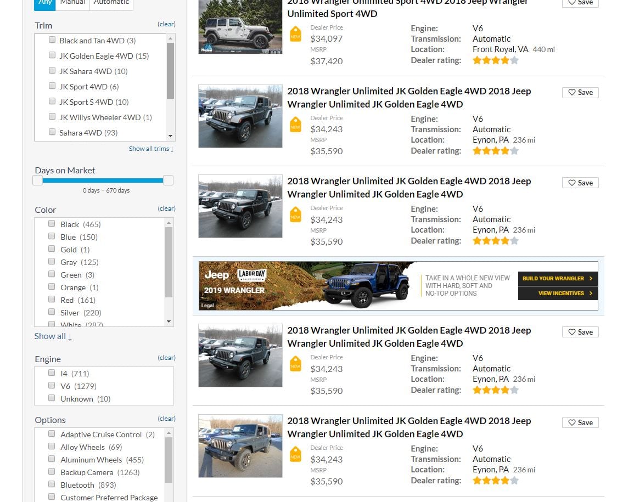Save the bottom Golden Eagle listing
617x502 pixels.
tap(580, 422)
